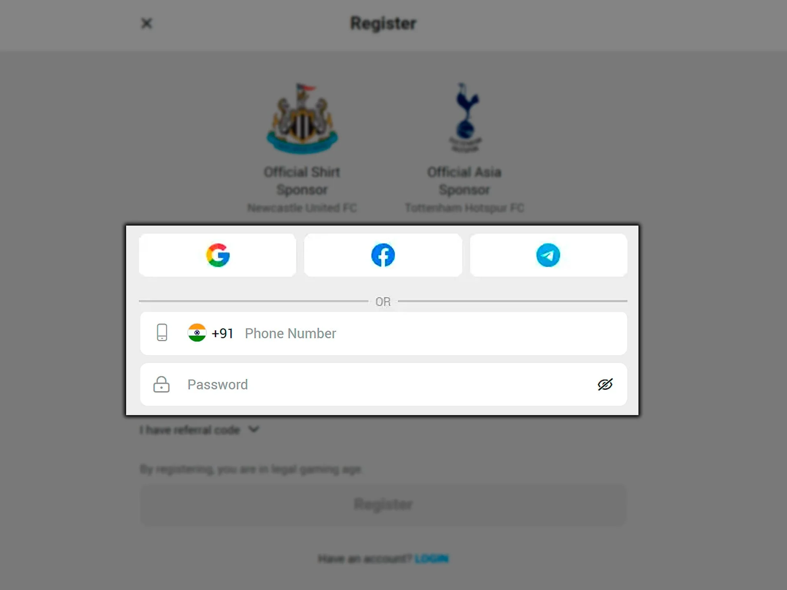This screenshot has width=787, height=590.
Task: Click the Password input field
Action: tap(383, 384)
